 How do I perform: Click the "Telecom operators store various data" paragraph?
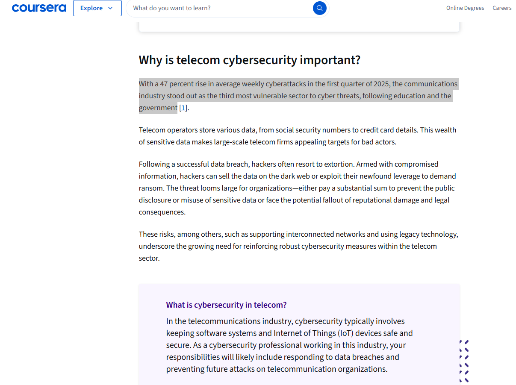click(x=297, y=136)
